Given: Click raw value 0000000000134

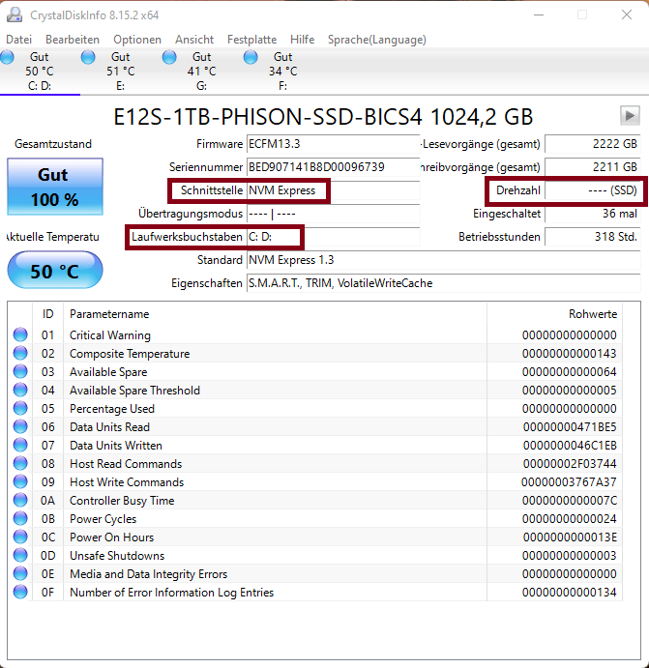Looking at the screenshot, I should pyautogui.click(x=570, y=593).
